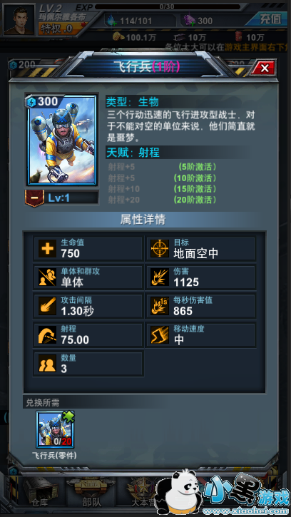Tap the player avatar portrait
This screenshot has width=291, height=517.
point(19,19)
